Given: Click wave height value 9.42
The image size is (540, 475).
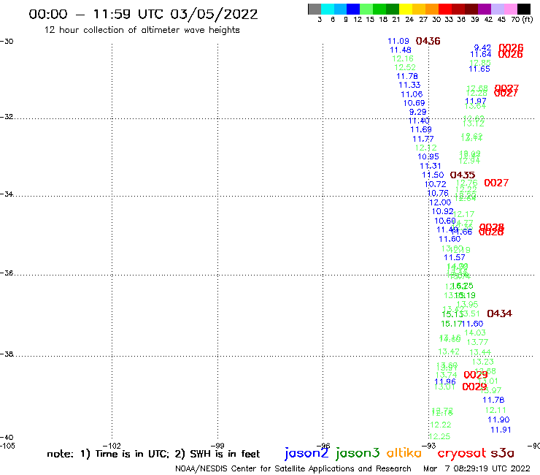Looking at the screenshot, I should point(482,47).
